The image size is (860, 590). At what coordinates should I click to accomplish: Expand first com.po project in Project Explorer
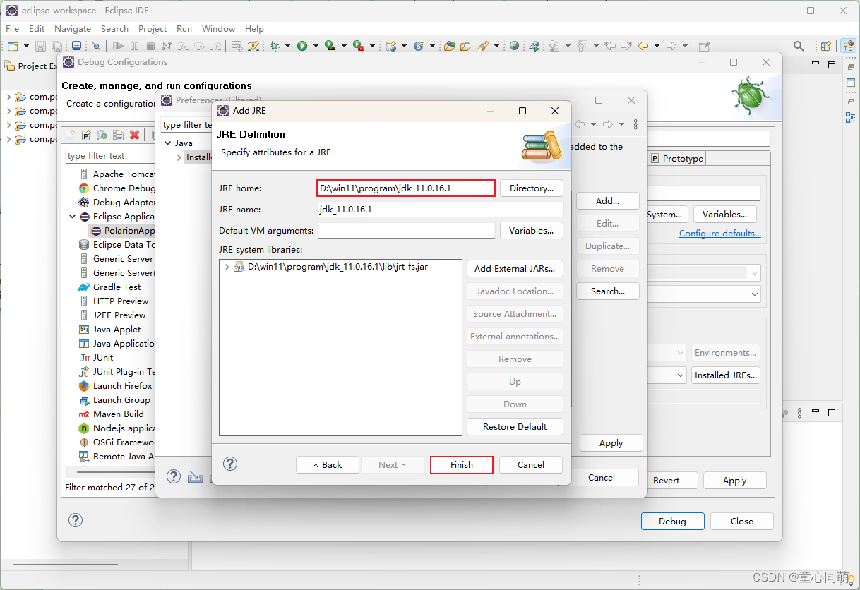click(8, 97)
